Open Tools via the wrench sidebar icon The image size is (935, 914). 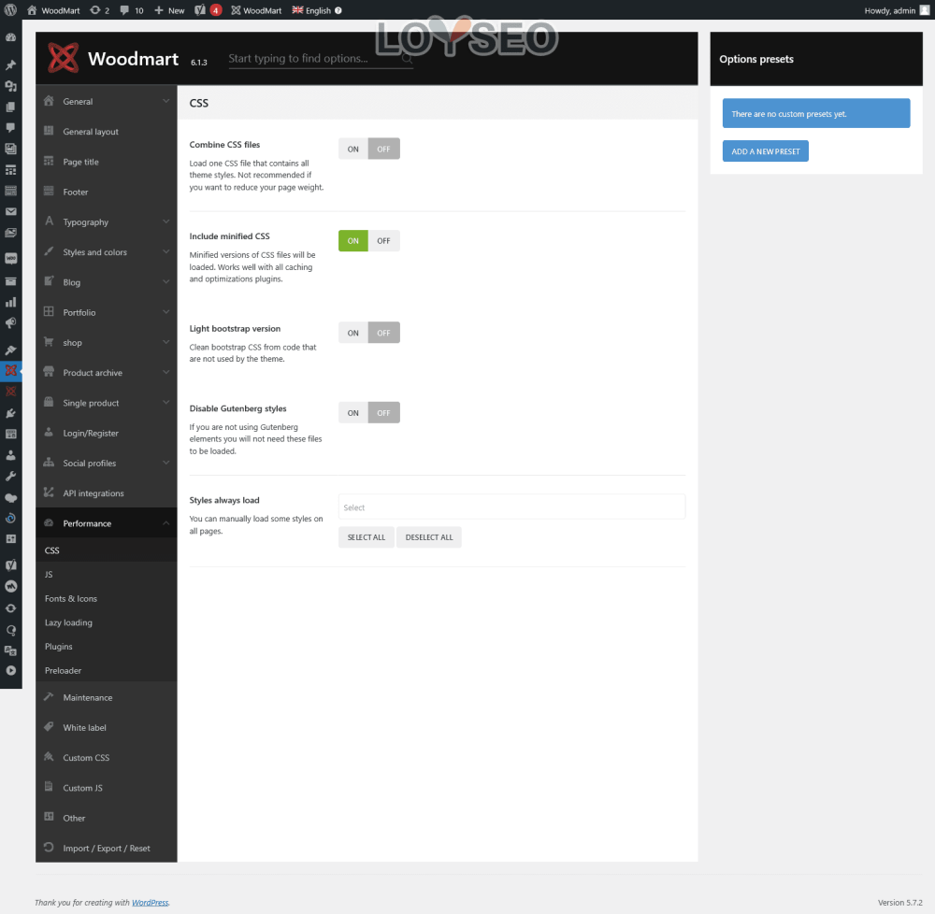tap(10, 476)
